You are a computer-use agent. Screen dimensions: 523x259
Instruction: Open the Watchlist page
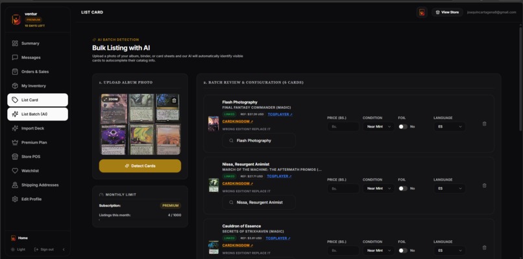click(38, 171)
